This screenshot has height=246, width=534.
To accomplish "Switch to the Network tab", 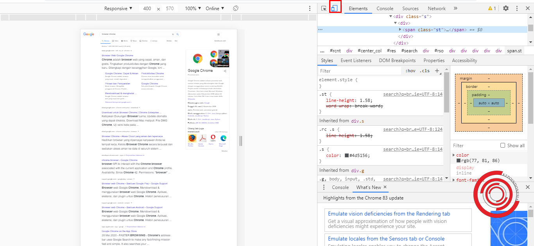I will [x=437, y=8].
